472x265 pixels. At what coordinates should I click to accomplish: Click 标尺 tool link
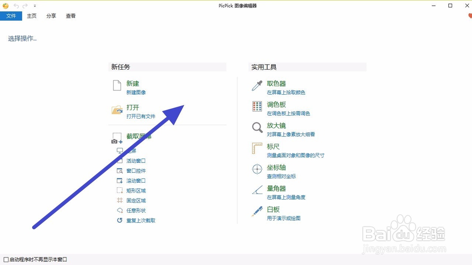click(273, 146)
